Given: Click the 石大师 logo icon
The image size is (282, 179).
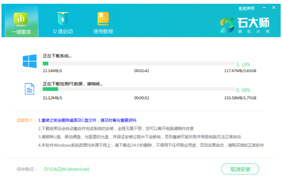Looking at the screenshot, I should (x=228, y=25).
